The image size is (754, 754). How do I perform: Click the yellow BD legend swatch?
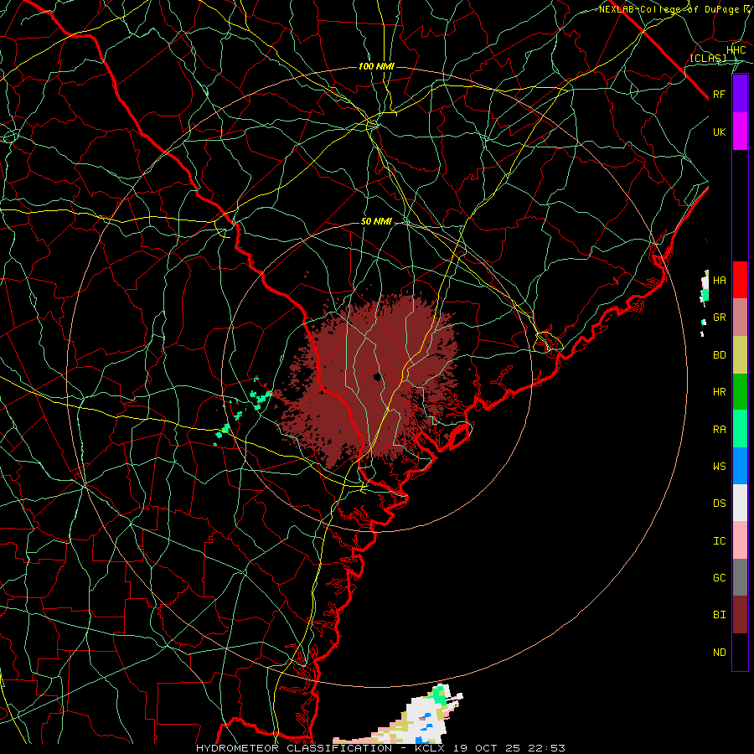point(740,355)
